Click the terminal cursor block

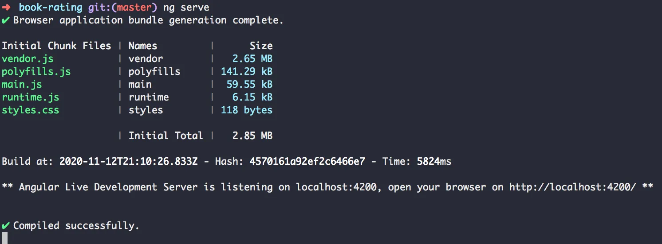5,238
